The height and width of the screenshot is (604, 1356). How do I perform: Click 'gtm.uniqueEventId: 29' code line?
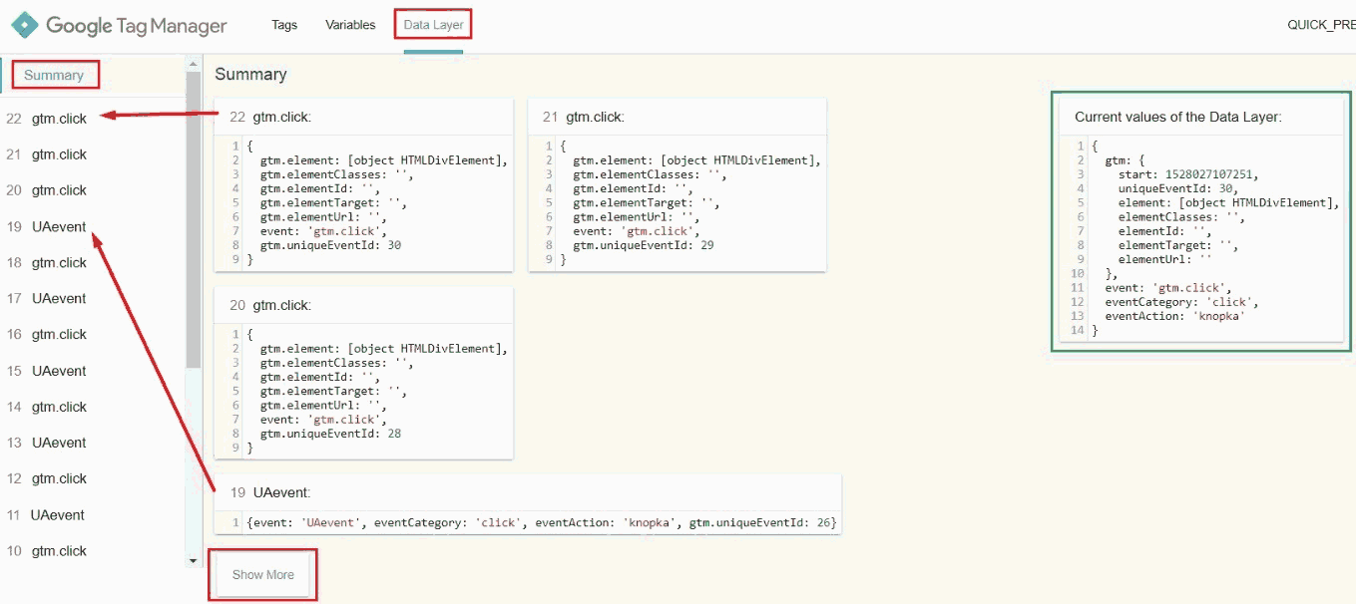coord(644,245)
